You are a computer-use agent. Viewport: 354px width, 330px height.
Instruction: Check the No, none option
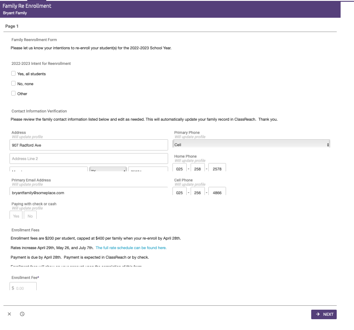13,83
